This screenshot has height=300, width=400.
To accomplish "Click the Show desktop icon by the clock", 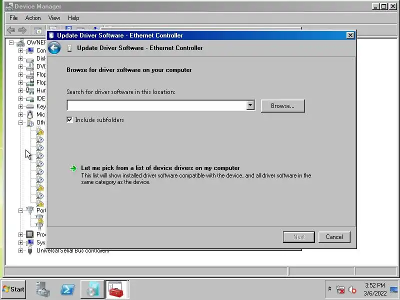I will (394, 290).
